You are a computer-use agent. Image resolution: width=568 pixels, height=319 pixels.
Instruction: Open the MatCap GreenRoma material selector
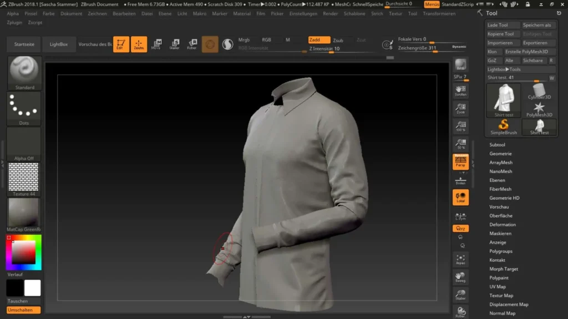pyautogui.click(x=24, y=215)
